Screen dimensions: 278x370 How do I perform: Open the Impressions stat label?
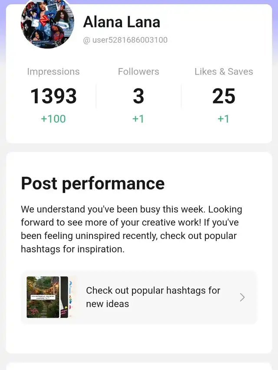[53, 72]
